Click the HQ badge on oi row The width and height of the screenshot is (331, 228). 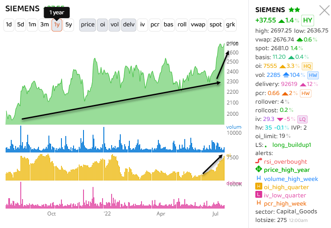click(x=307, y=66)
